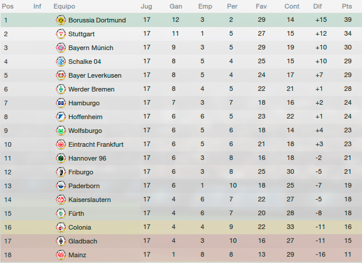Viewport: 362px width, 263px height.
Task: Select the Hoffenheim team name
Action: pyautogui.click(x=86, y=117)
